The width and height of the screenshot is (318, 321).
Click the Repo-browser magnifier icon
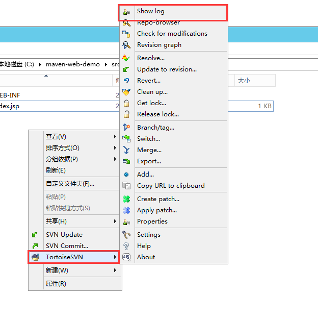[126, 23]
